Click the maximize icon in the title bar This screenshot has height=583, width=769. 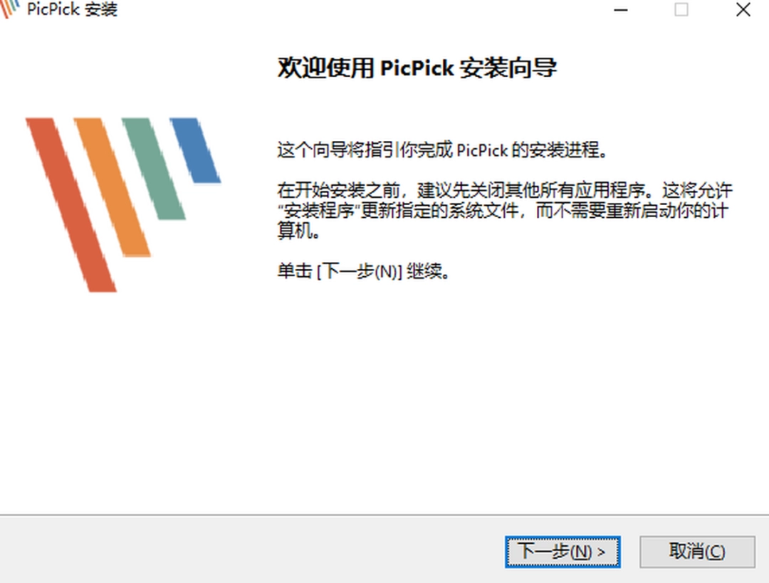point(681,10)
